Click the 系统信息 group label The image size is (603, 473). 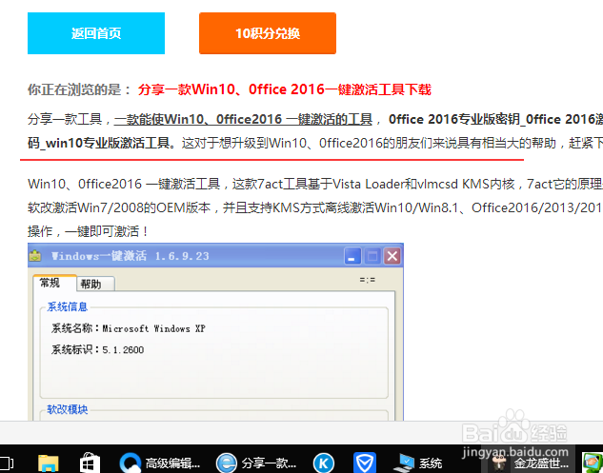pyautogui.click(x=68, y=306)
